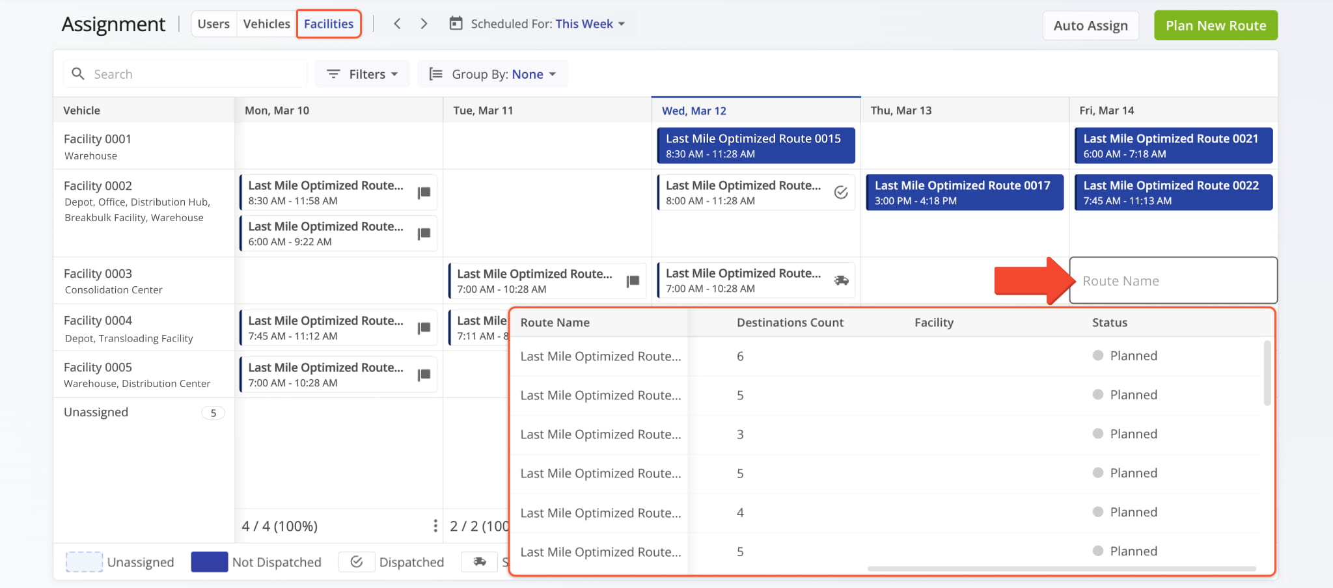
Task: Click flag icon on Facility 0002 6:00 AM route
Action: click(424, 234)
